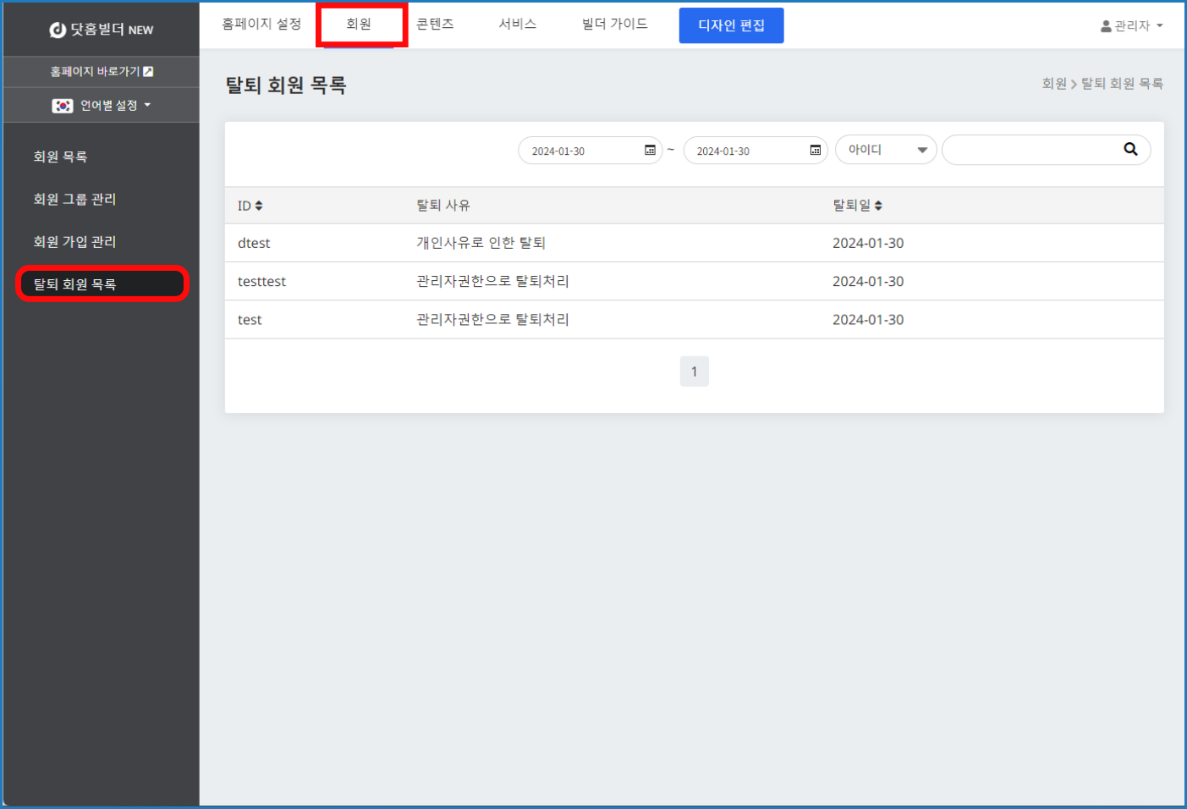Open the 콘텐츠 top menu
The image size is (1187, 809).
(x=435, y=24)
